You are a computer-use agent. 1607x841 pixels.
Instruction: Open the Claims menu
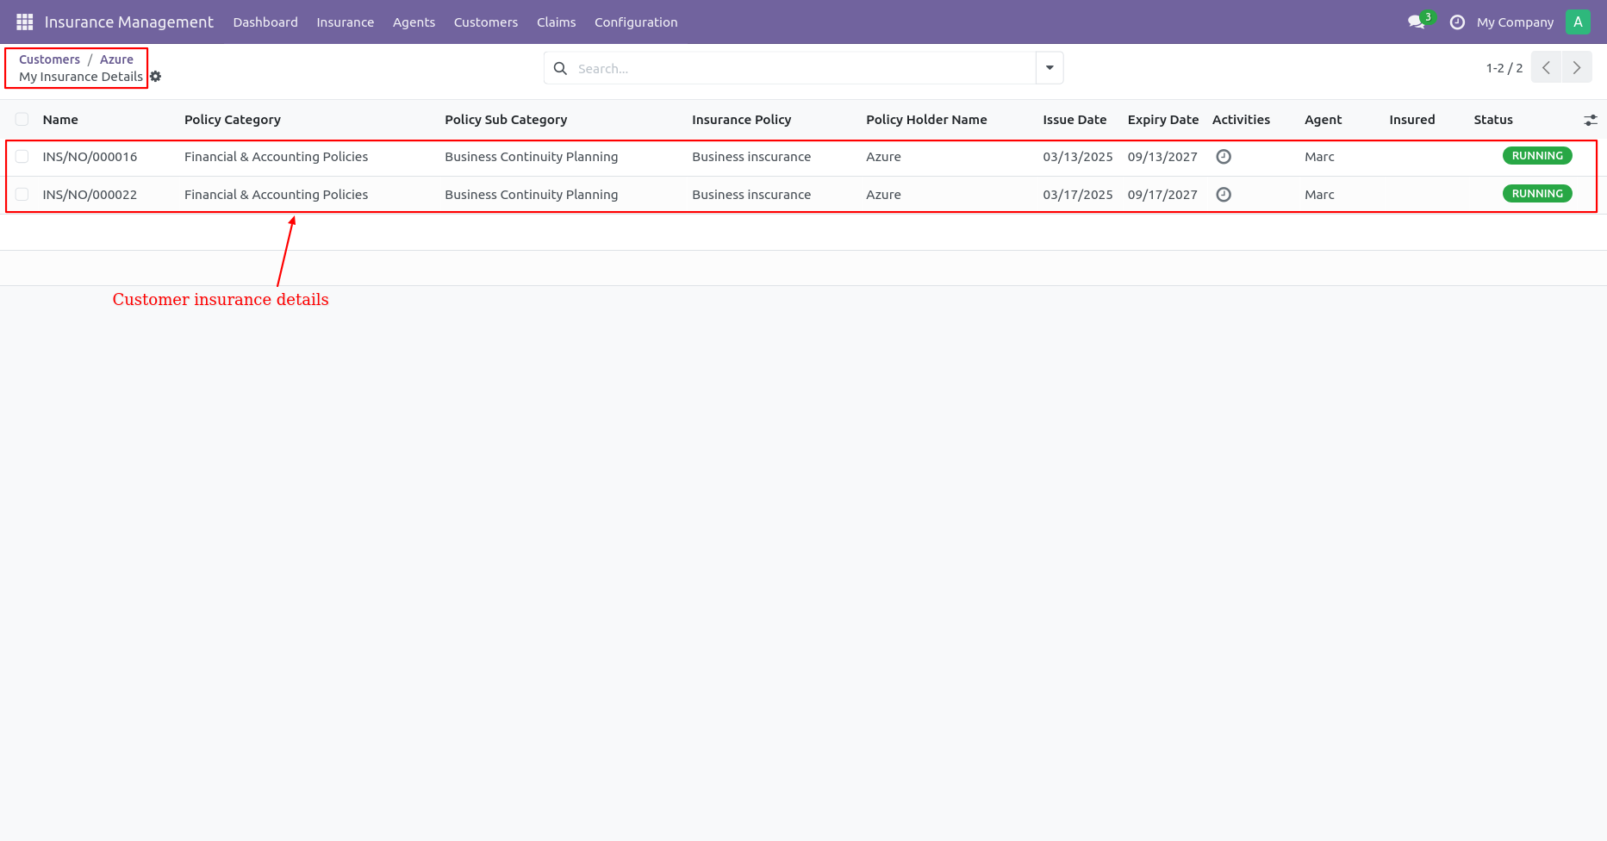click(x=557, y=22)
